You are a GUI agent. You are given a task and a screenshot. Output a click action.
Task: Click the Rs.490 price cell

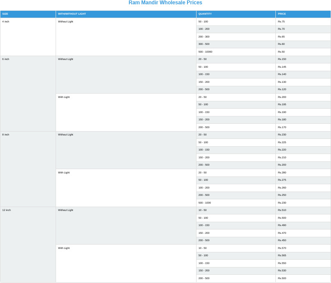pyautogui.click(x=303, y=225)
